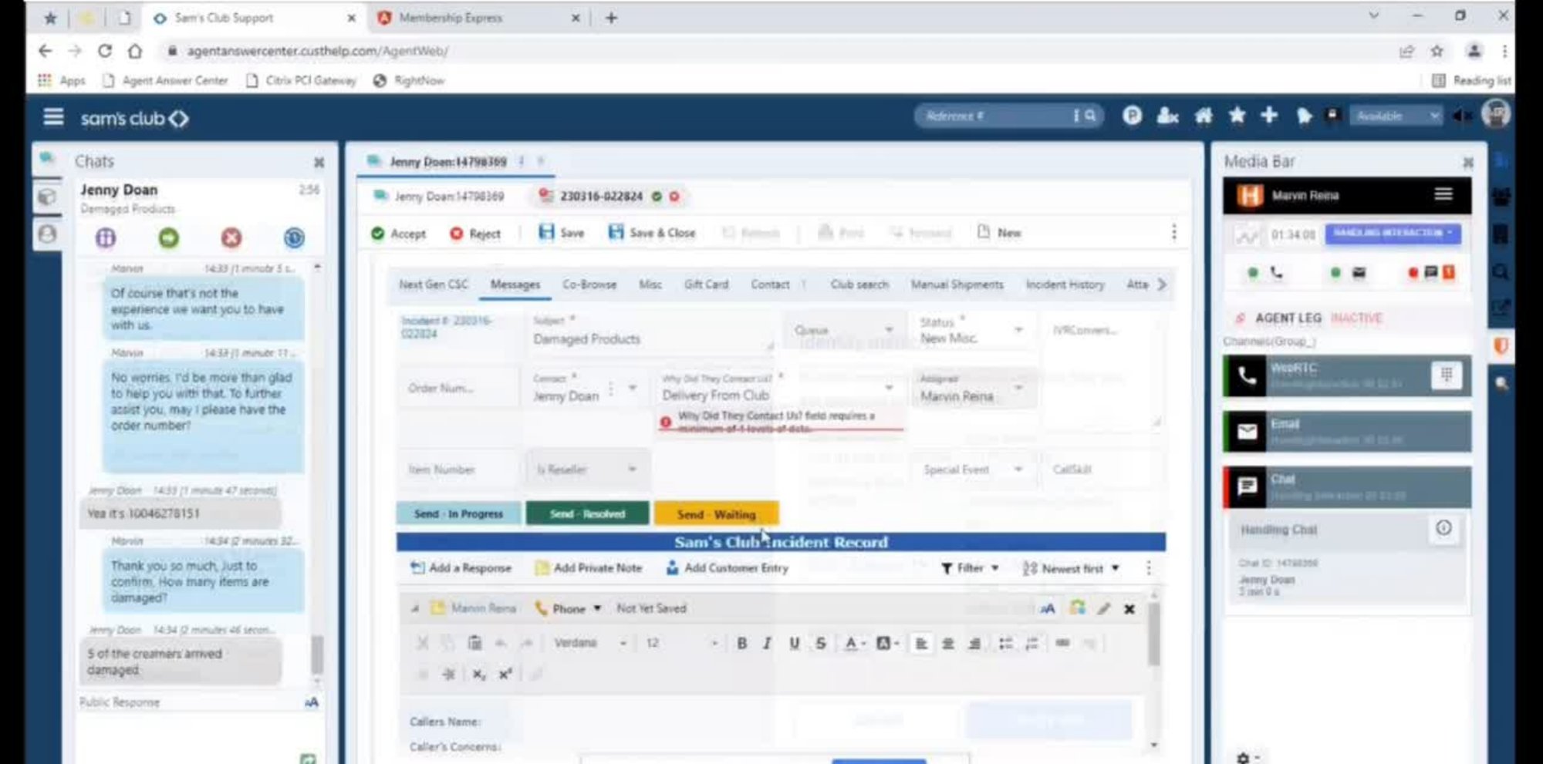Switch to the Gift Card tab
1543x764 pixels.
[x=706, y=284]
